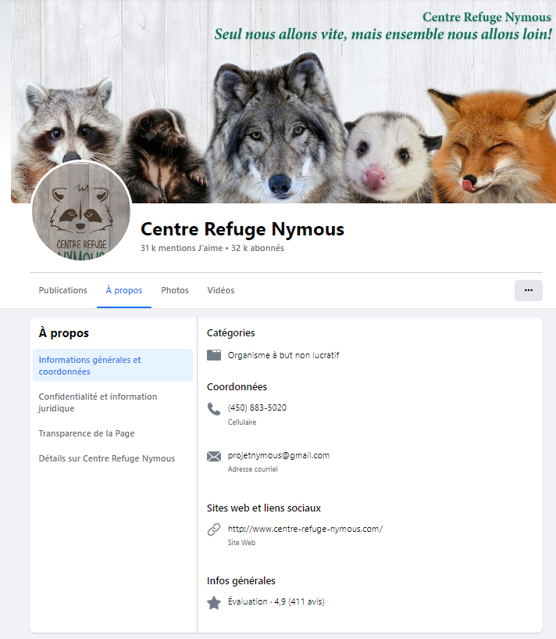Click the phone icon beside (450) 883-5020
This screenshot has height=639, width=556.
pyautogui.click(x=214, y=408)
